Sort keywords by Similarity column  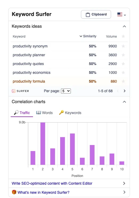click(88, 36)
